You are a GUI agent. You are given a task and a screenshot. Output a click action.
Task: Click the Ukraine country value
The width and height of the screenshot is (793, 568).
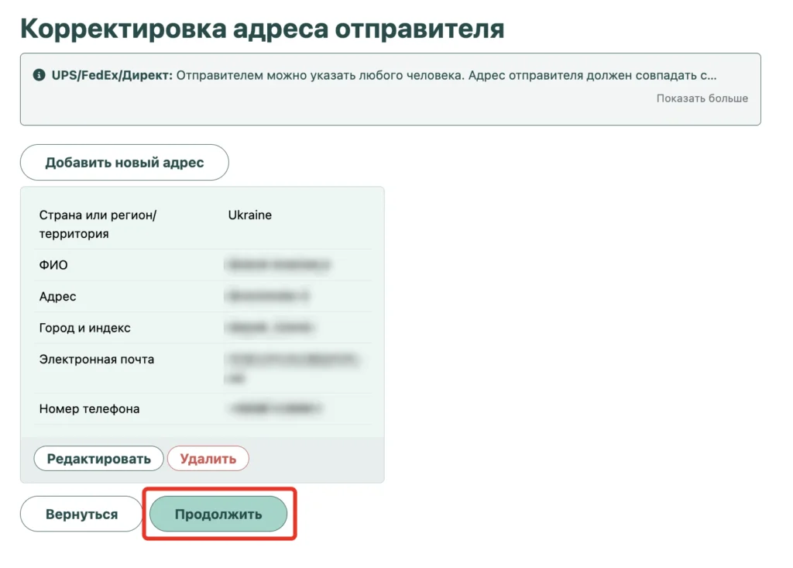tap(250, 215)
